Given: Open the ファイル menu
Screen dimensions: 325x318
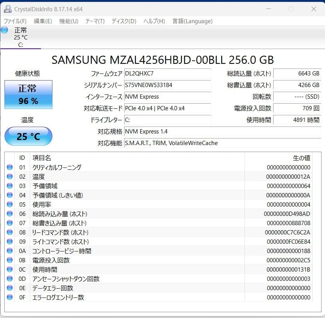Looking at the screenshot, I should pos(14,21).
